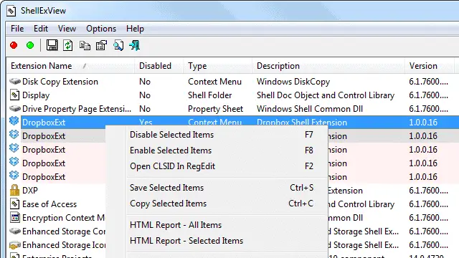Click the exit door toolbar icon
The height and width of the screenshot is (258, 459).
point(134,45)
